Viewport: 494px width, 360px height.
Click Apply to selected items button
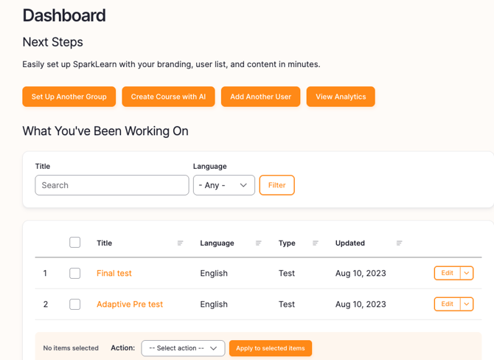pos(270,348)
